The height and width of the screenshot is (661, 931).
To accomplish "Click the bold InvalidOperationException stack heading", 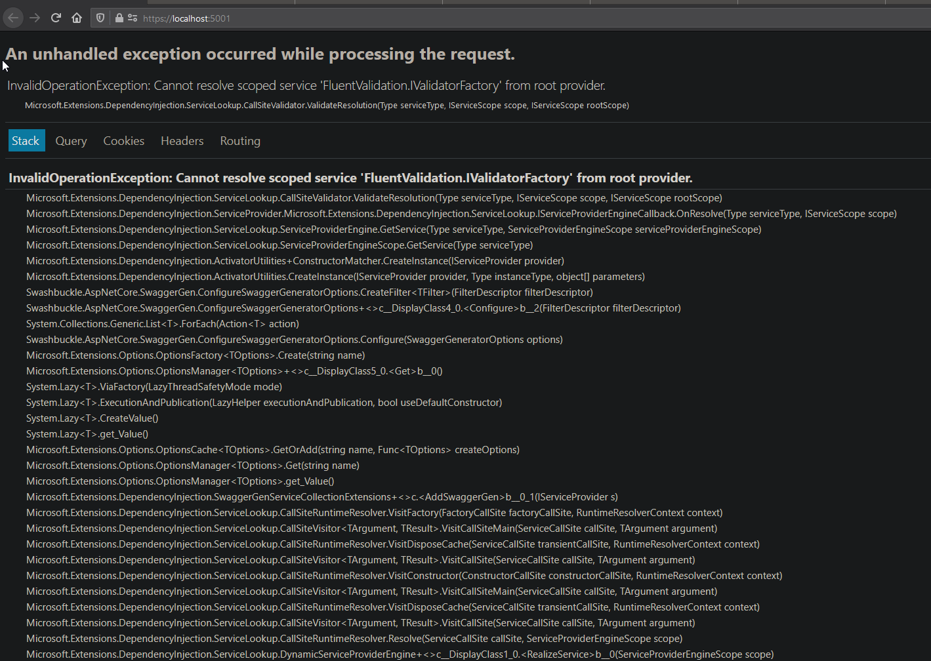I will [350, 178].
